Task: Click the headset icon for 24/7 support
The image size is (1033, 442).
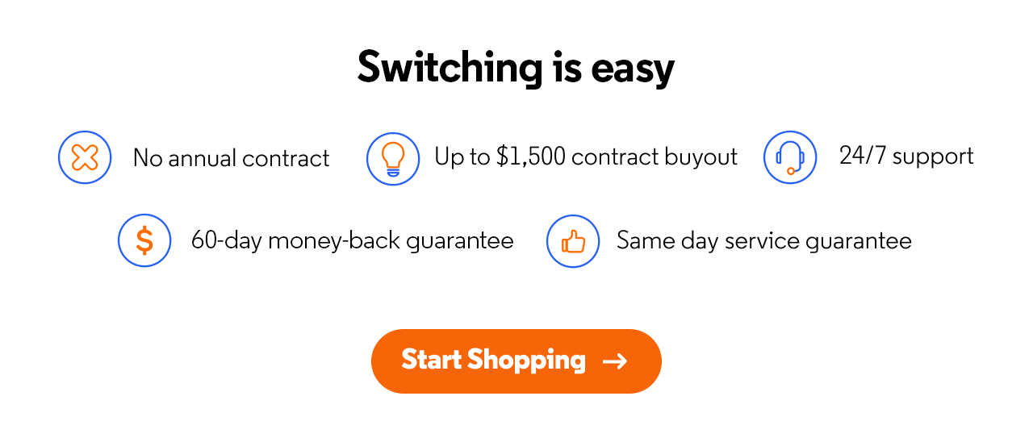Action: pyautogui.click(x=790, y=157)
